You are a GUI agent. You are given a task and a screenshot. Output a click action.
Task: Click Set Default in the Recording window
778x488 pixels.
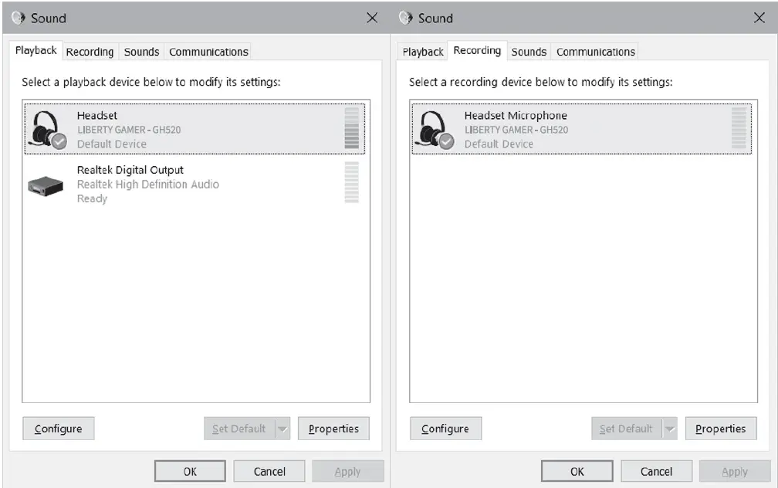(x=626, y=429)
